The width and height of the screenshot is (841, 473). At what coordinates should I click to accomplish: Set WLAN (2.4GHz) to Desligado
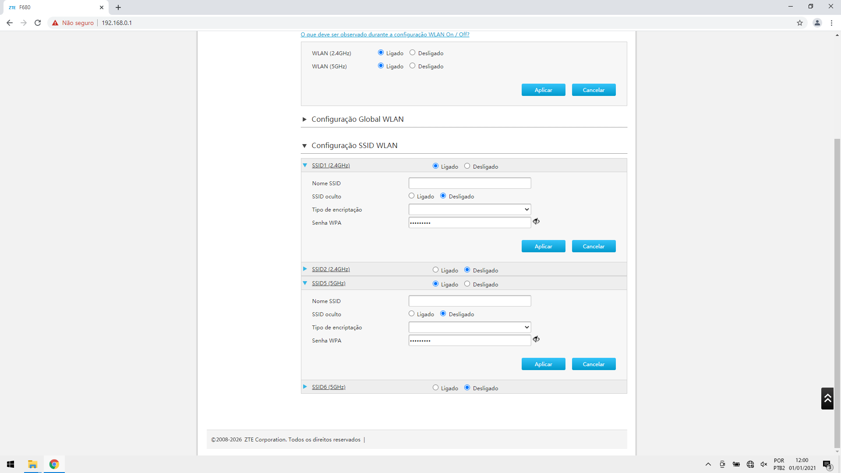tap(412, 53)
